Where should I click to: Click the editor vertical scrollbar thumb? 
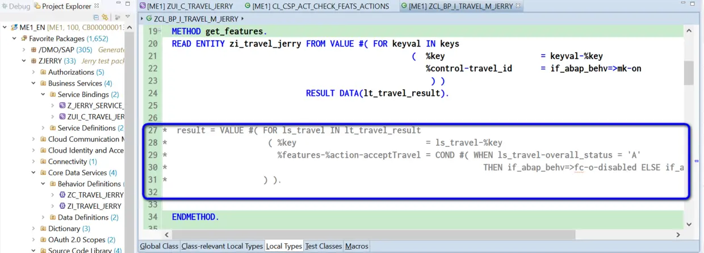click(689, 73)
